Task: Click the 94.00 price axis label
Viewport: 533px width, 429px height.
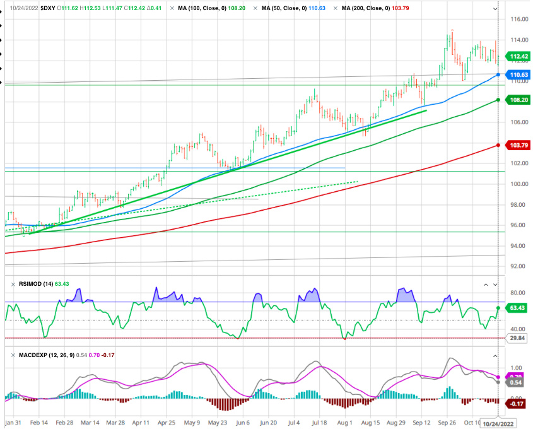Action: (x=519, y=246)
